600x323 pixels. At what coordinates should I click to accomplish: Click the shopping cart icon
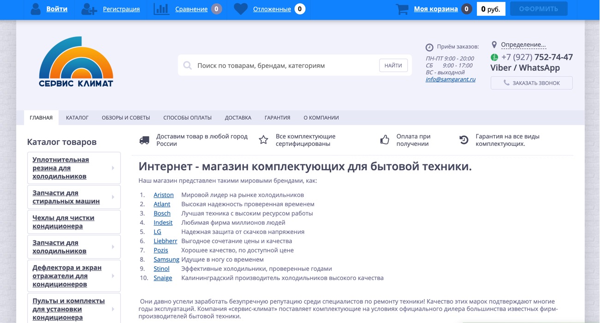[x=402, y=9]
